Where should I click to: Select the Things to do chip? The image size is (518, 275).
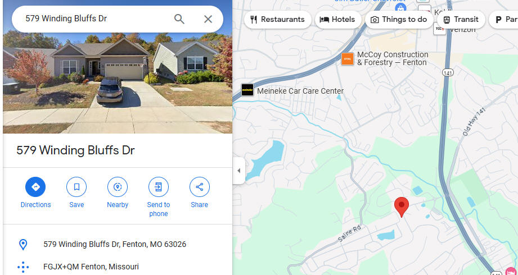click(x=399, y=20)
